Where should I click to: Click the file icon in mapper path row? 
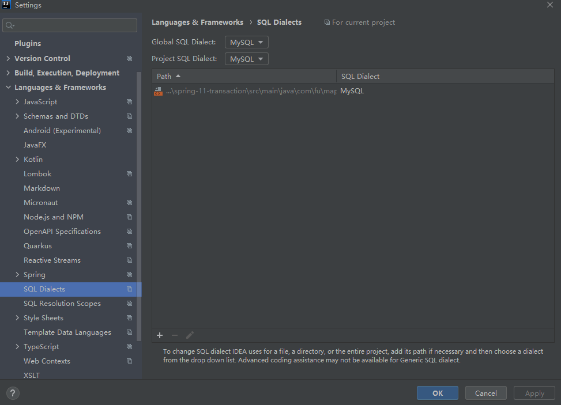click(x=158, y=91)
